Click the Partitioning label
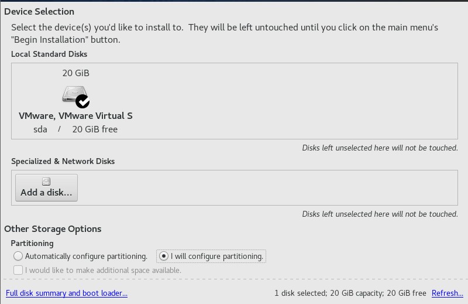The width and height of the screenshot is (468, 304). (32, 243)
